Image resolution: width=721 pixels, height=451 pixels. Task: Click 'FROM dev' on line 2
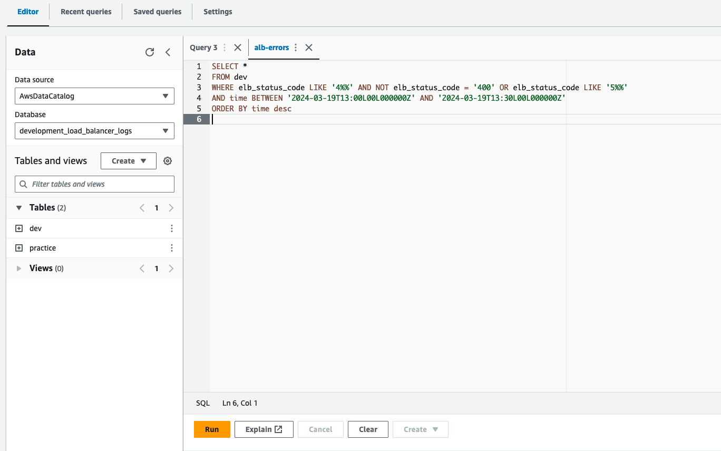(x=229, y=77)
